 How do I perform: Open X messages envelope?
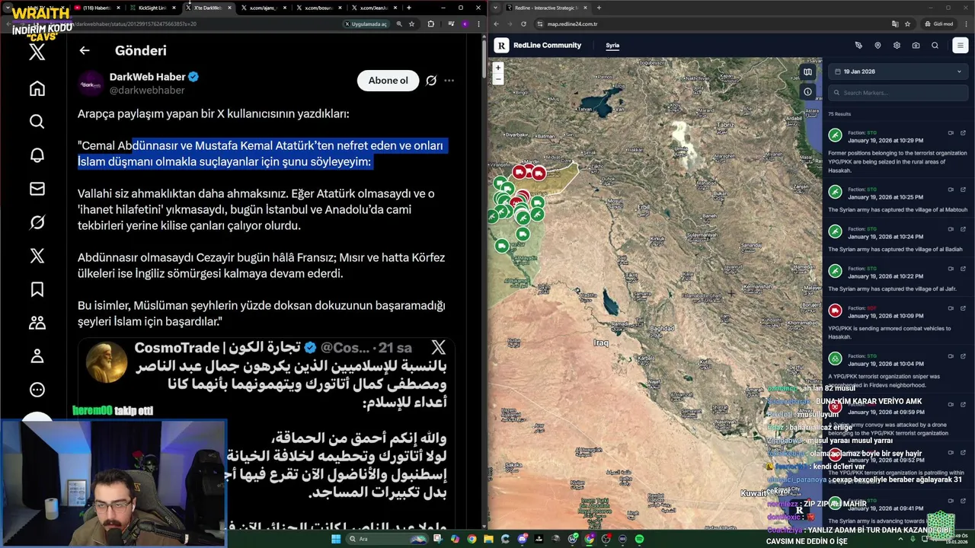37,189
